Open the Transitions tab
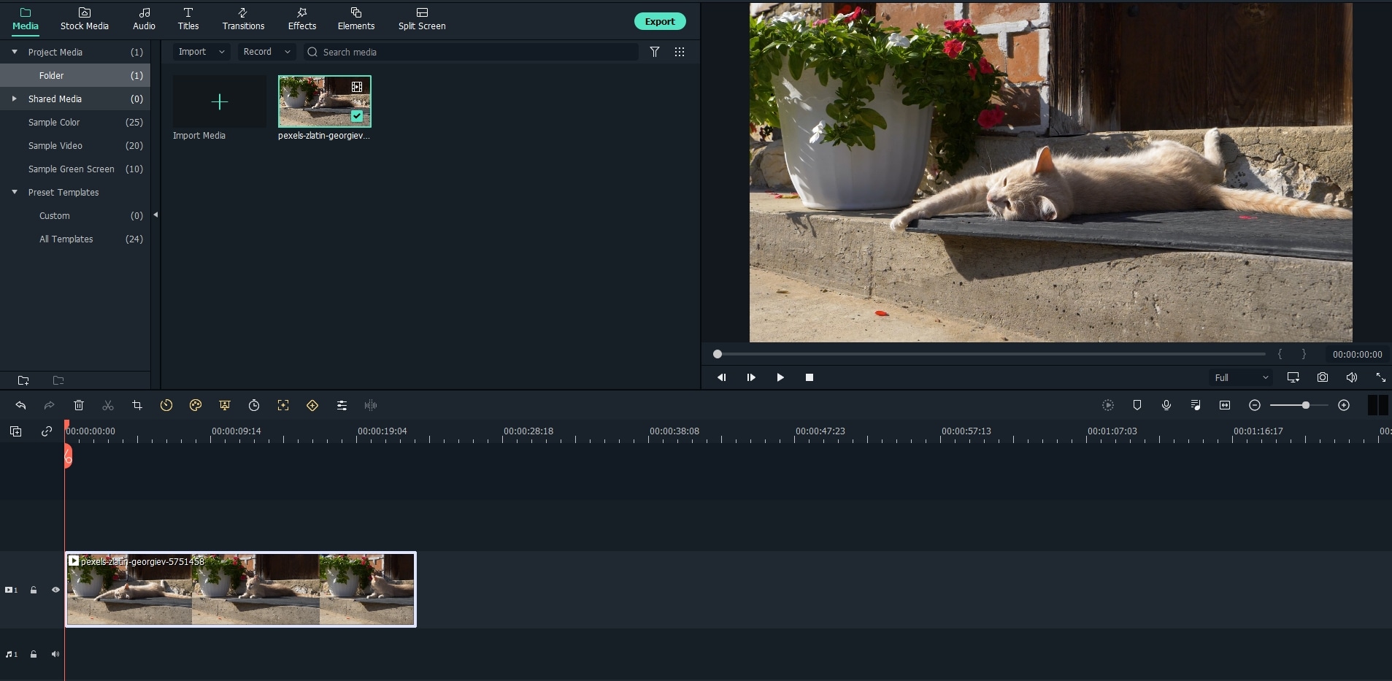The image size is (1392, 681). click(x=244, y=20)
